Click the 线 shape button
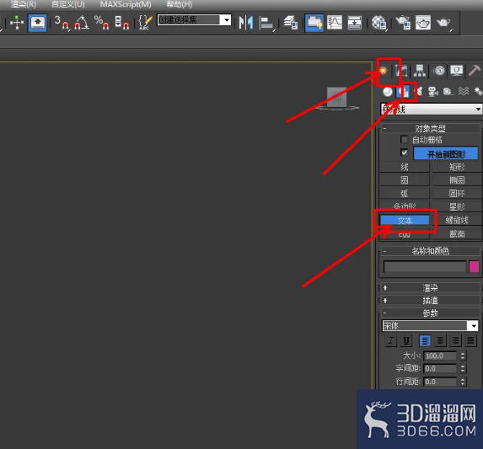This screenshot has width=483, height=449. [404, 167]
